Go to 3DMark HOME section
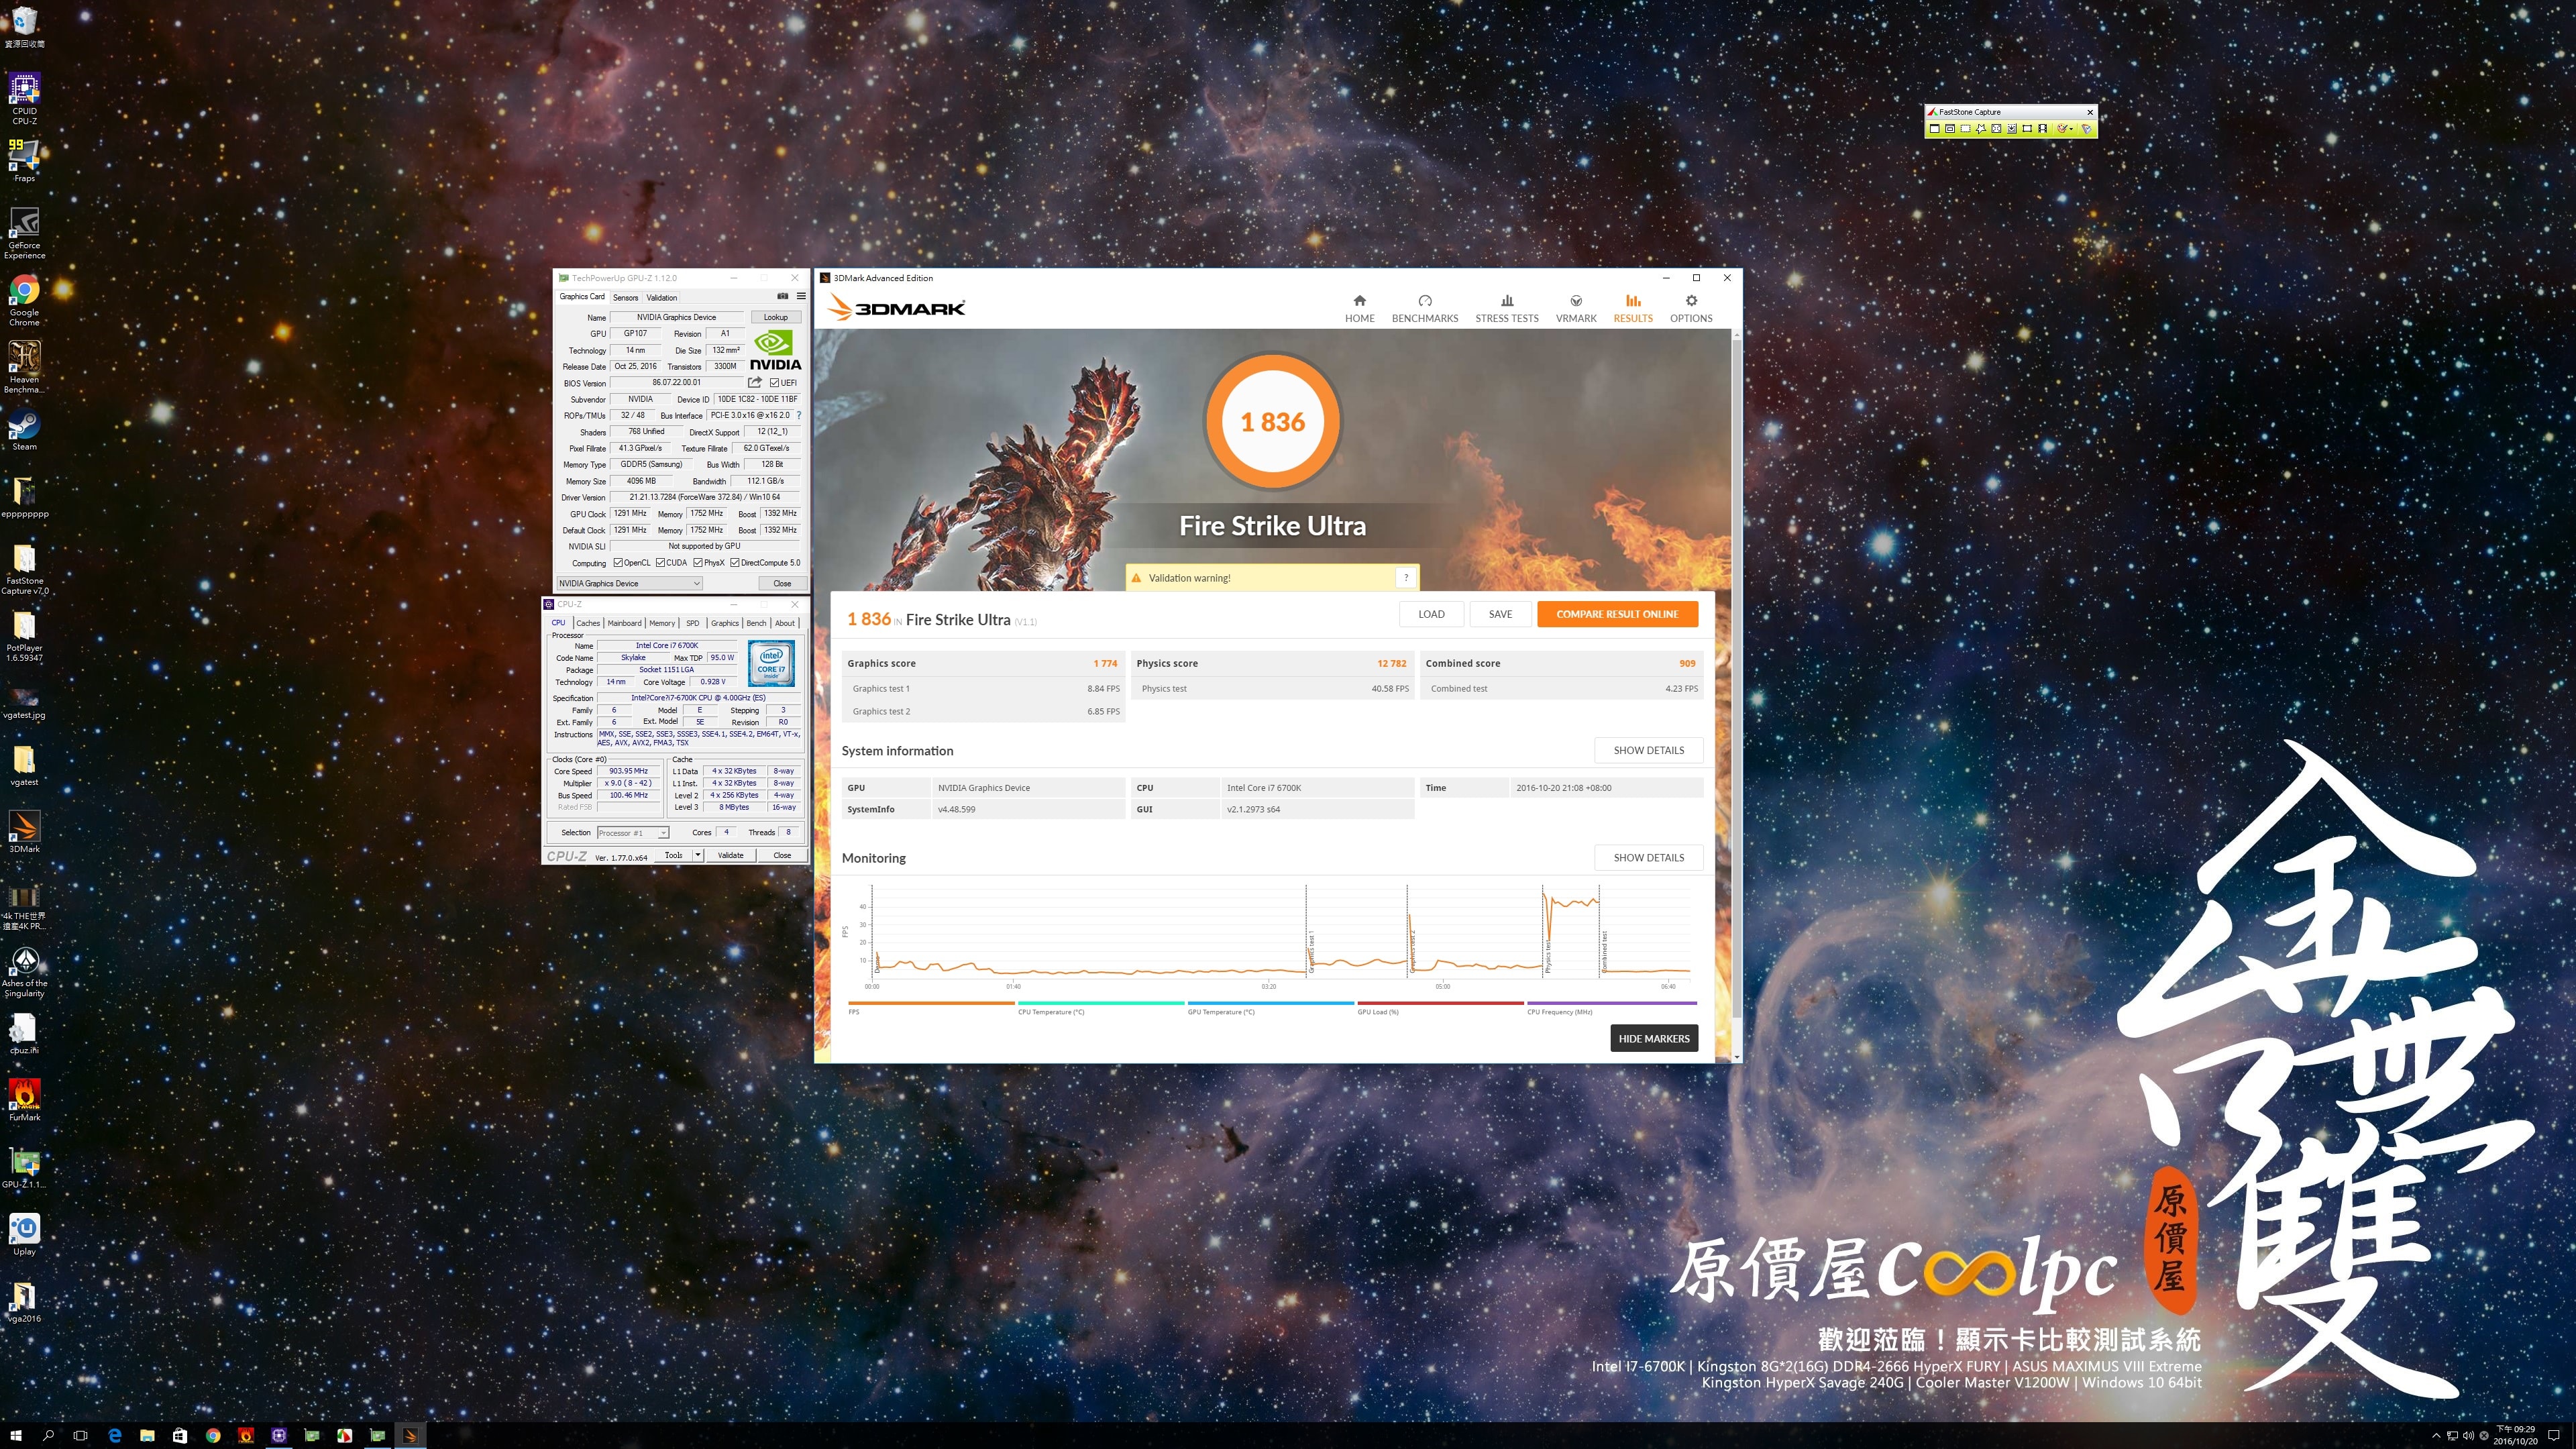2576x1449 pixels. coord(1359,309)
